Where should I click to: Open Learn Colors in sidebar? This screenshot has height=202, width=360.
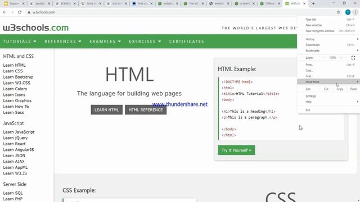[x=15, y=89]
